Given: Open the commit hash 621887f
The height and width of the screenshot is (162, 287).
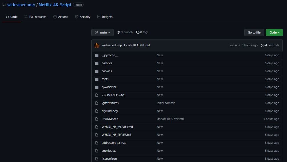Looking at the screenshot, I should (235, 45).
